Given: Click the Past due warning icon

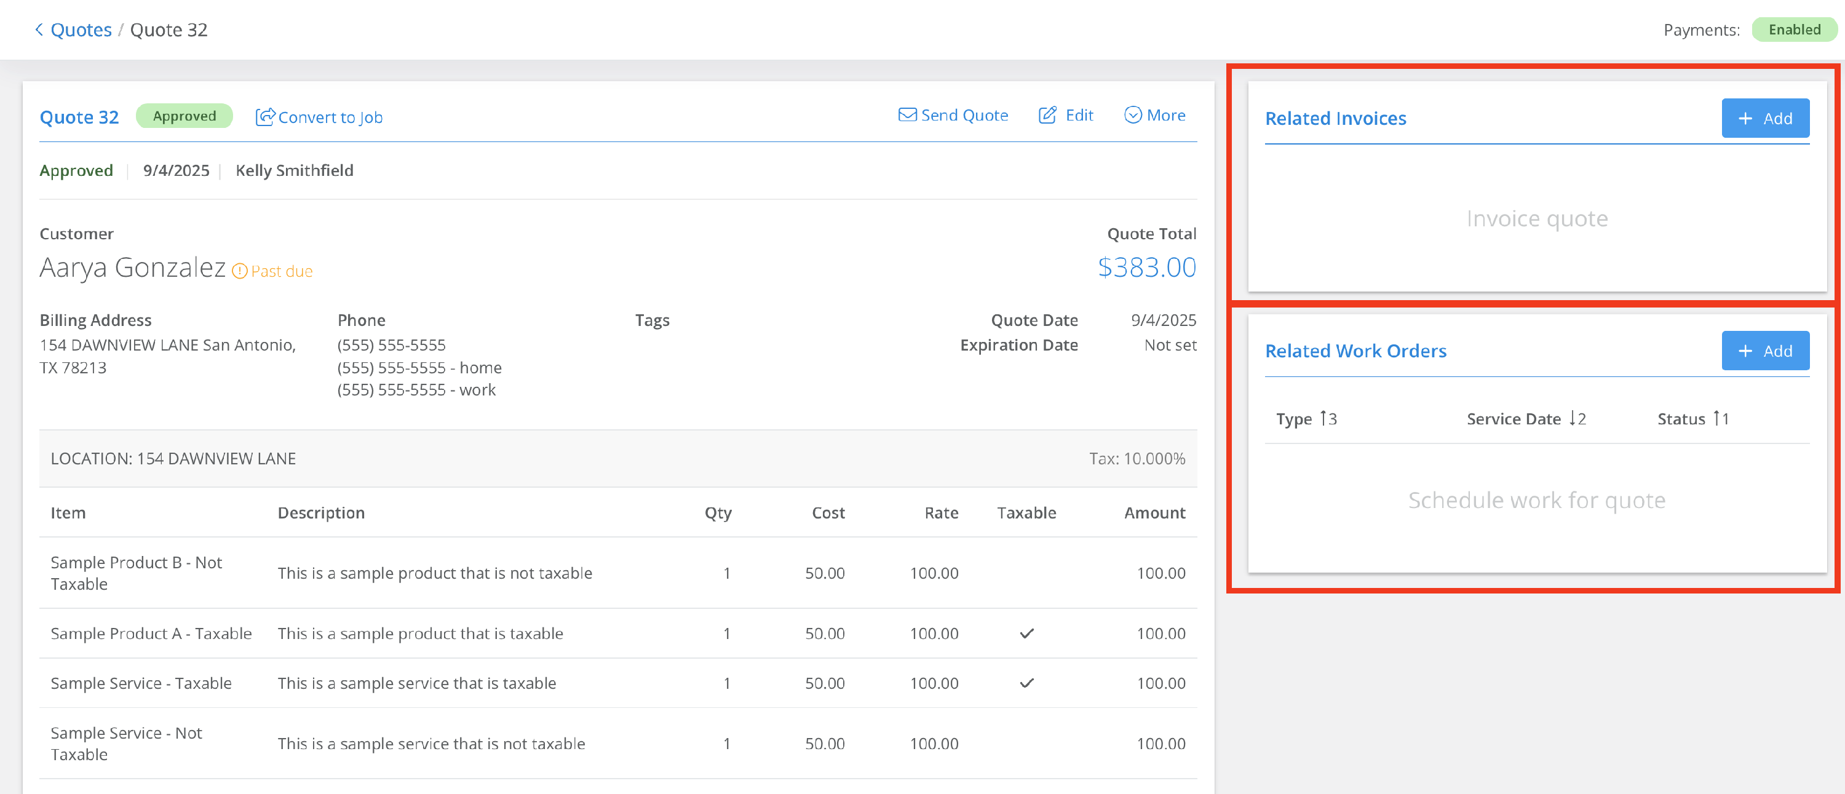Looking at the screenshot, I should 240,271.
